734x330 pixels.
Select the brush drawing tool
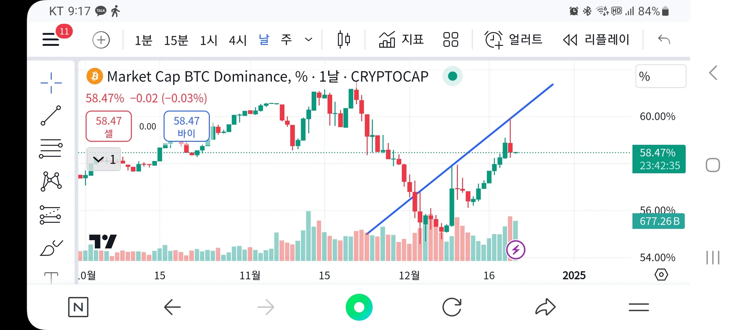click(x=51, y=248)
